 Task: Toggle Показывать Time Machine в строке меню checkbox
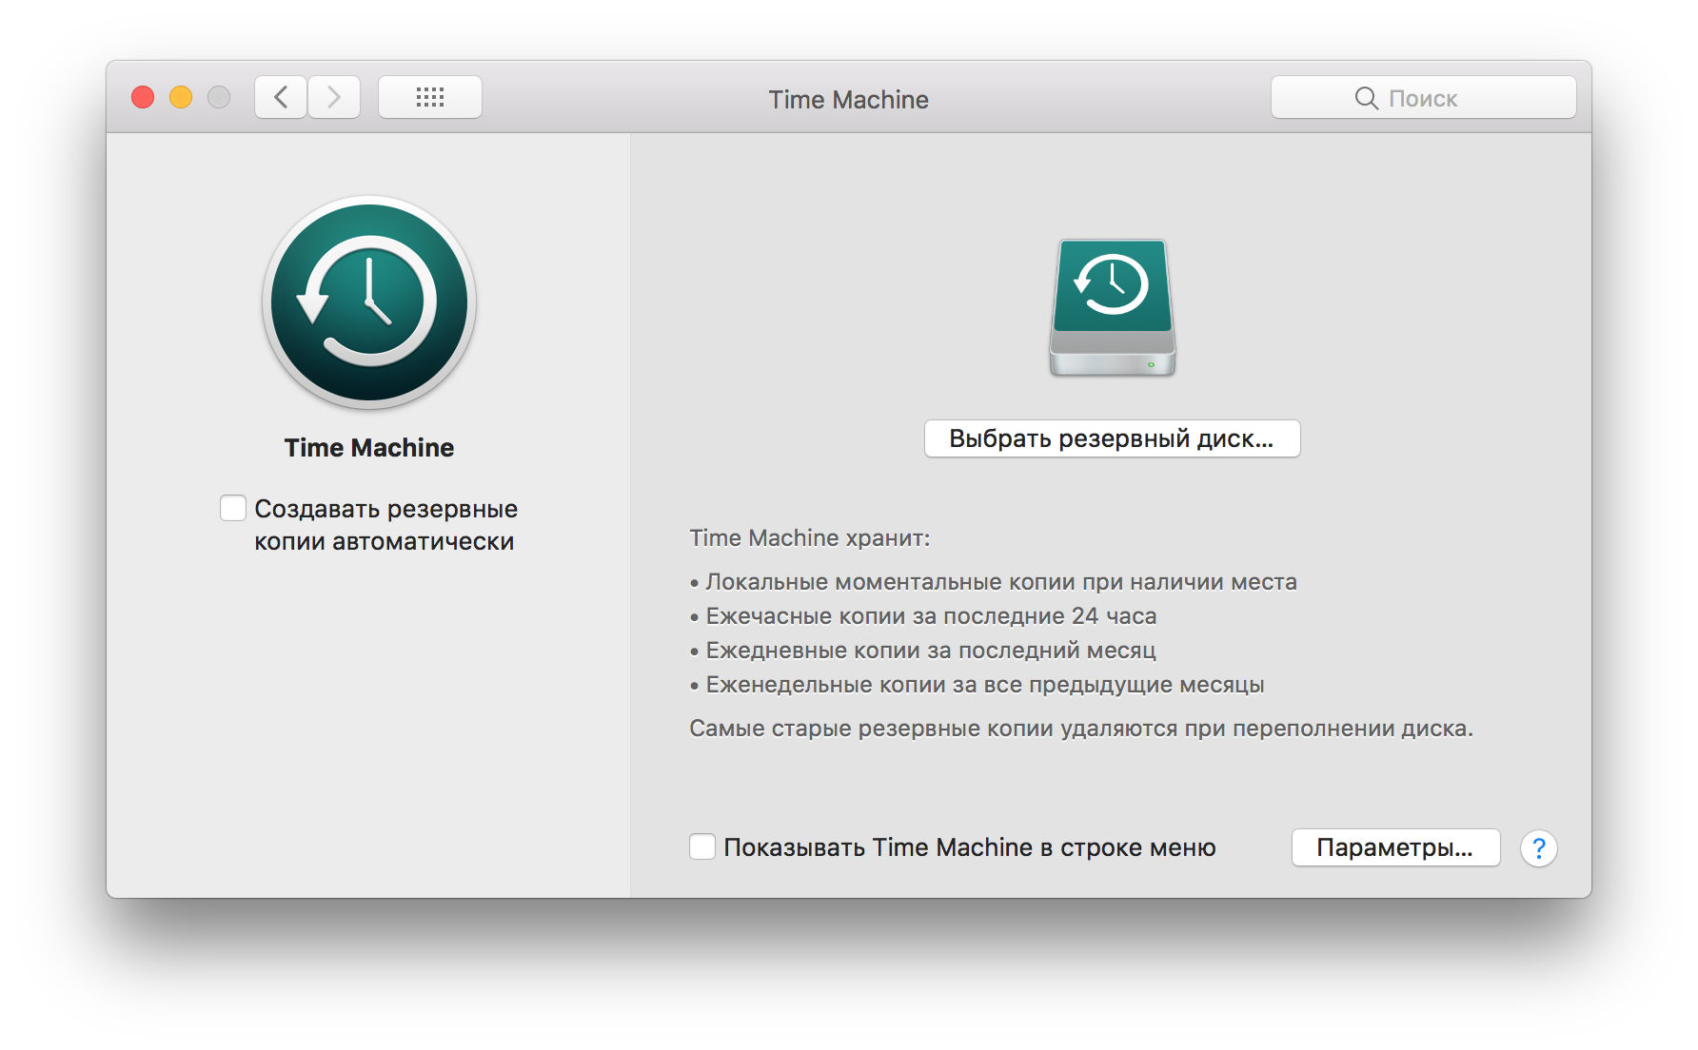click(x=702, y=846)
